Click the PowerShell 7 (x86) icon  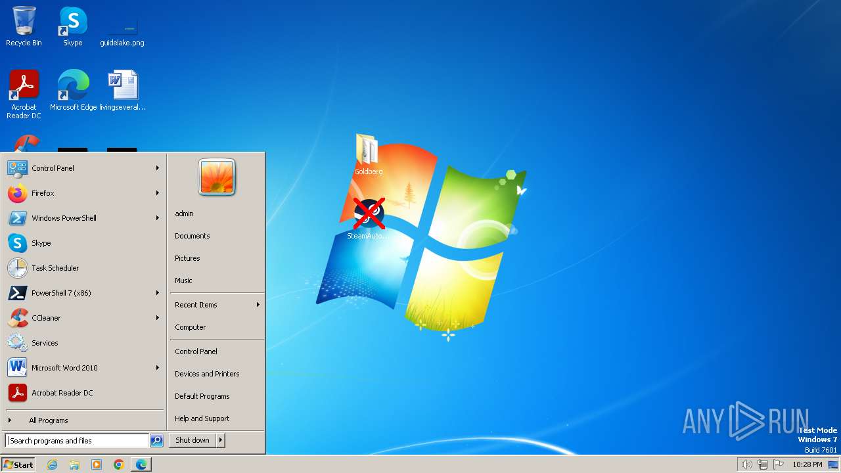tap(17, 293)
